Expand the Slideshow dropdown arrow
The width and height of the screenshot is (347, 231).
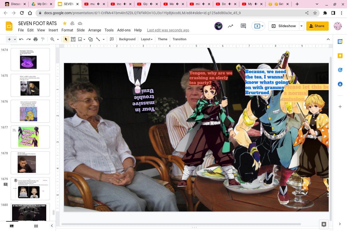click(301, 26)
